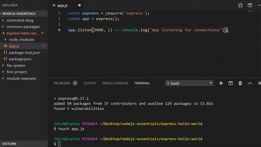Expand the first-project folder
Image resolution: width=261 pixels, height=147 pixels.
pos(17,72)
